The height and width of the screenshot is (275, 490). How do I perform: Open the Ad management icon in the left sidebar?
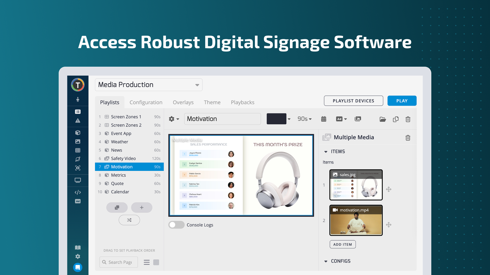(x=78, y=201)
